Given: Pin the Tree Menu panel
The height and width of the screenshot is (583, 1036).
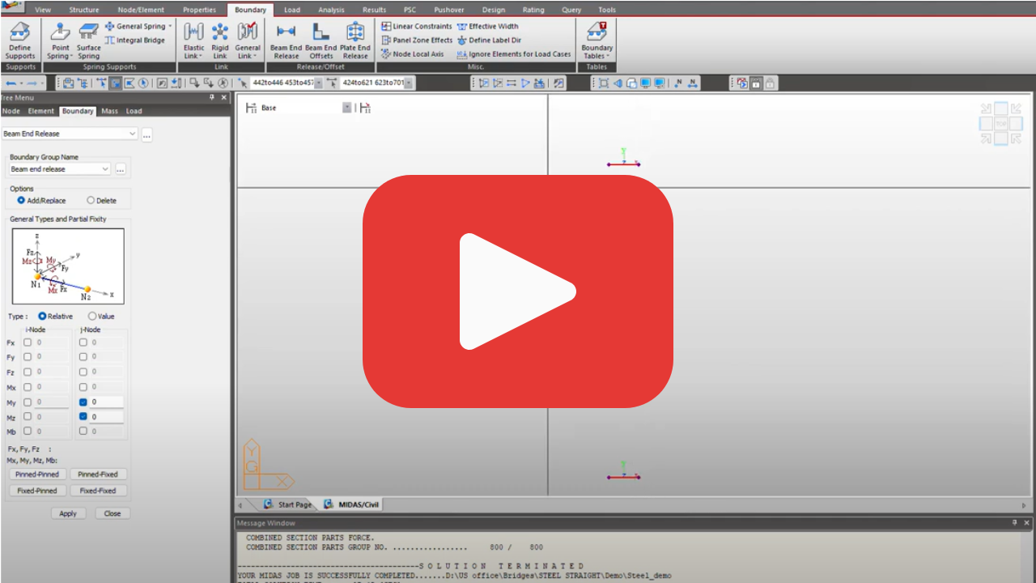Looking at the screenshot, I should click(x=212, y=97).
